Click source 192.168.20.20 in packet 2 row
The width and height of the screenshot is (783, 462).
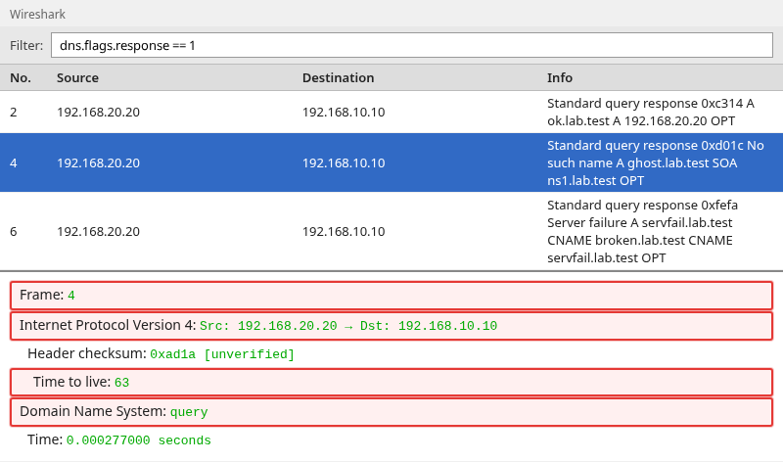click(x=99, y=112)
